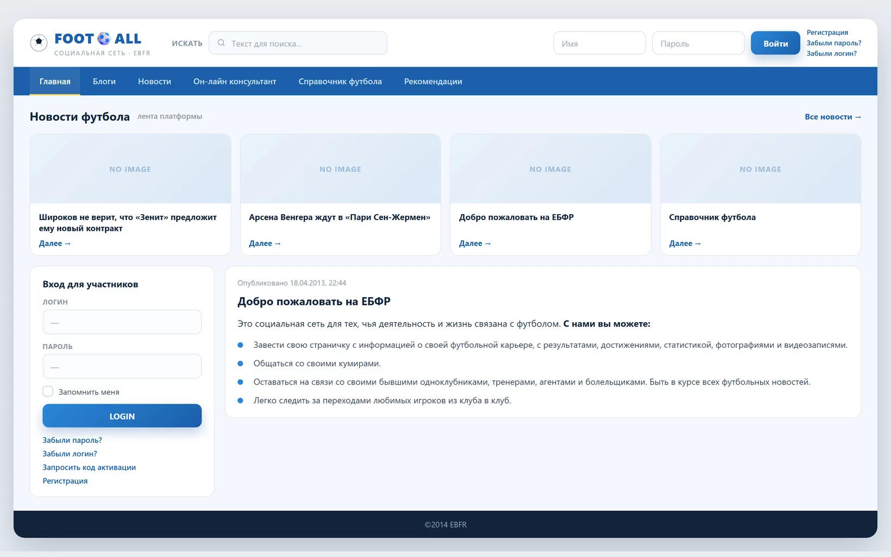Switch to the Блоги menu item
This screenshot has width=891, height=557.
[x=104, y=82]
